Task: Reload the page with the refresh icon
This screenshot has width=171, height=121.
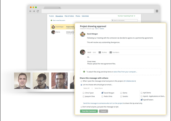Action: (x=38, y=11)
